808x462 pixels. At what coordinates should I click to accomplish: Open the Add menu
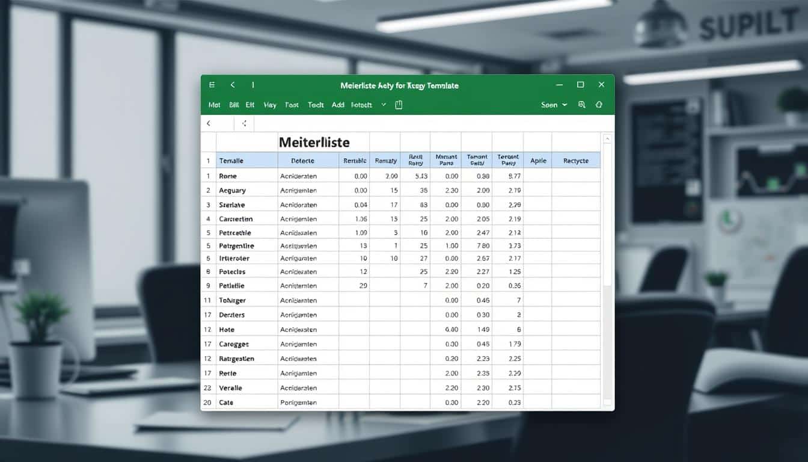[x=338, y=105]
